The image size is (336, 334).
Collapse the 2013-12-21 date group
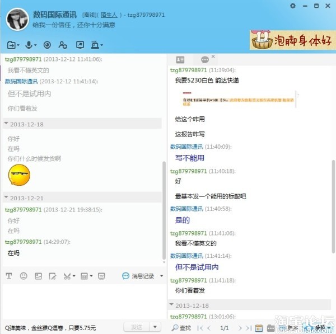[x=6, y=197]
